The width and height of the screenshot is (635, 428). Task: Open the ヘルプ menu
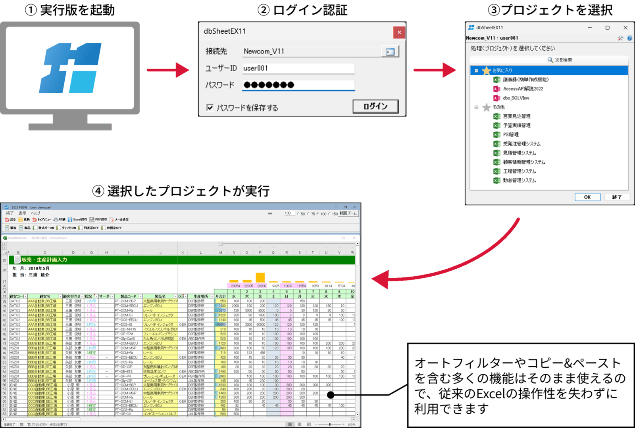pos(36,213)
